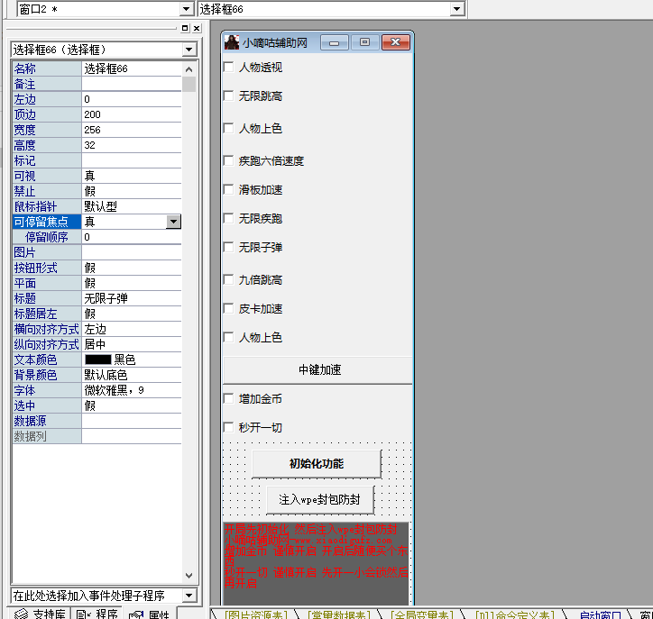Viewport: 653px width, 619px height.
Task: Click the property list scroll-down arrow
Action: (x=189, y=576)
